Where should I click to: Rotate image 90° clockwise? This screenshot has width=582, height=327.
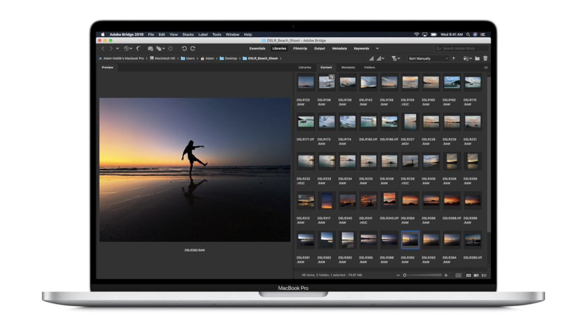[192, 49]
